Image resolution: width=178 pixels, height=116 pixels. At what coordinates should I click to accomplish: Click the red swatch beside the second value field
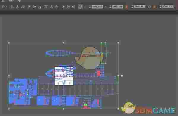pyautogui.click(x=127, y=7)
